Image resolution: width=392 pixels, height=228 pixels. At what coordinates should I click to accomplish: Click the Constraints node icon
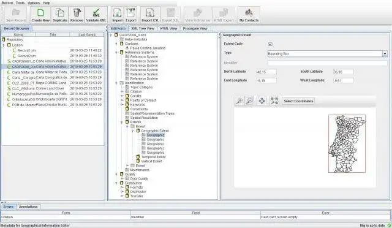127,109
